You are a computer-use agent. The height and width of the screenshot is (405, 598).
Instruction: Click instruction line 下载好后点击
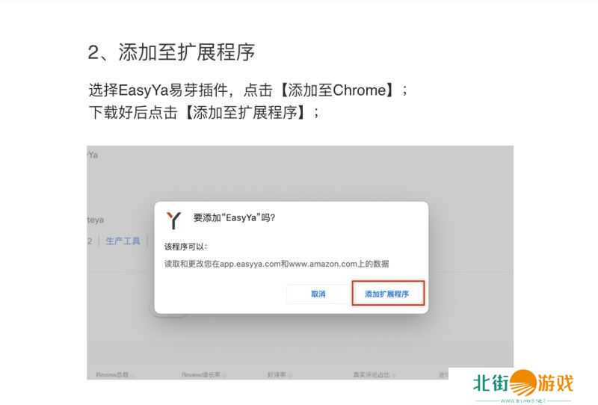[x=203, y=113]
